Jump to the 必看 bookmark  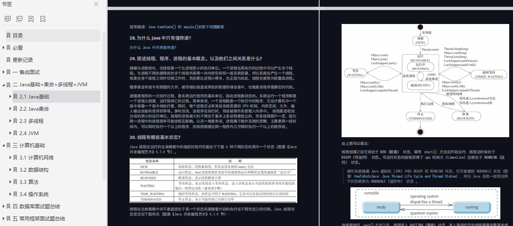18,48
